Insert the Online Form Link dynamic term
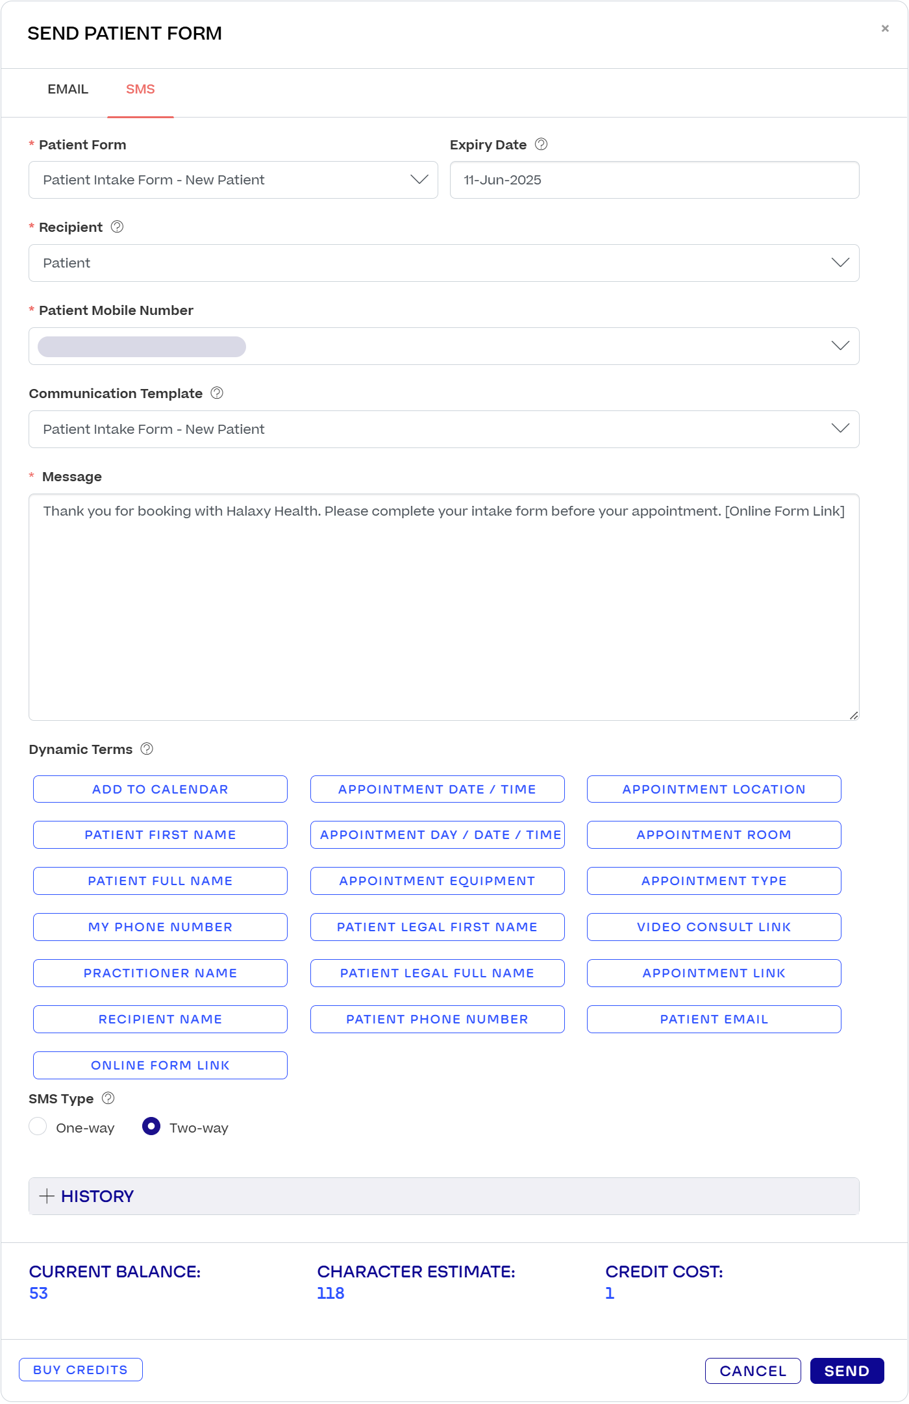This screenshot has width=909, height=1404. [160, 1065]
